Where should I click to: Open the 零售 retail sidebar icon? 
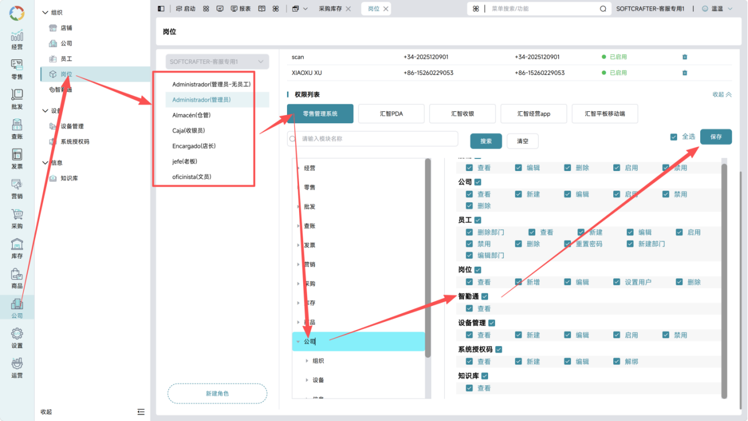[17, 65]
